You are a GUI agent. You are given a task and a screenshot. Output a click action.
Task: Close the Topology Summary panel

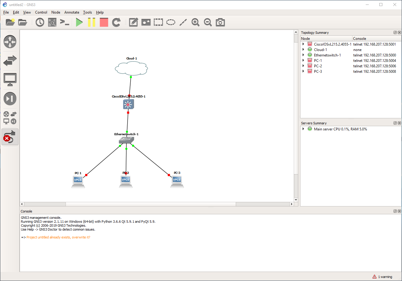click(x=399, y=33)
